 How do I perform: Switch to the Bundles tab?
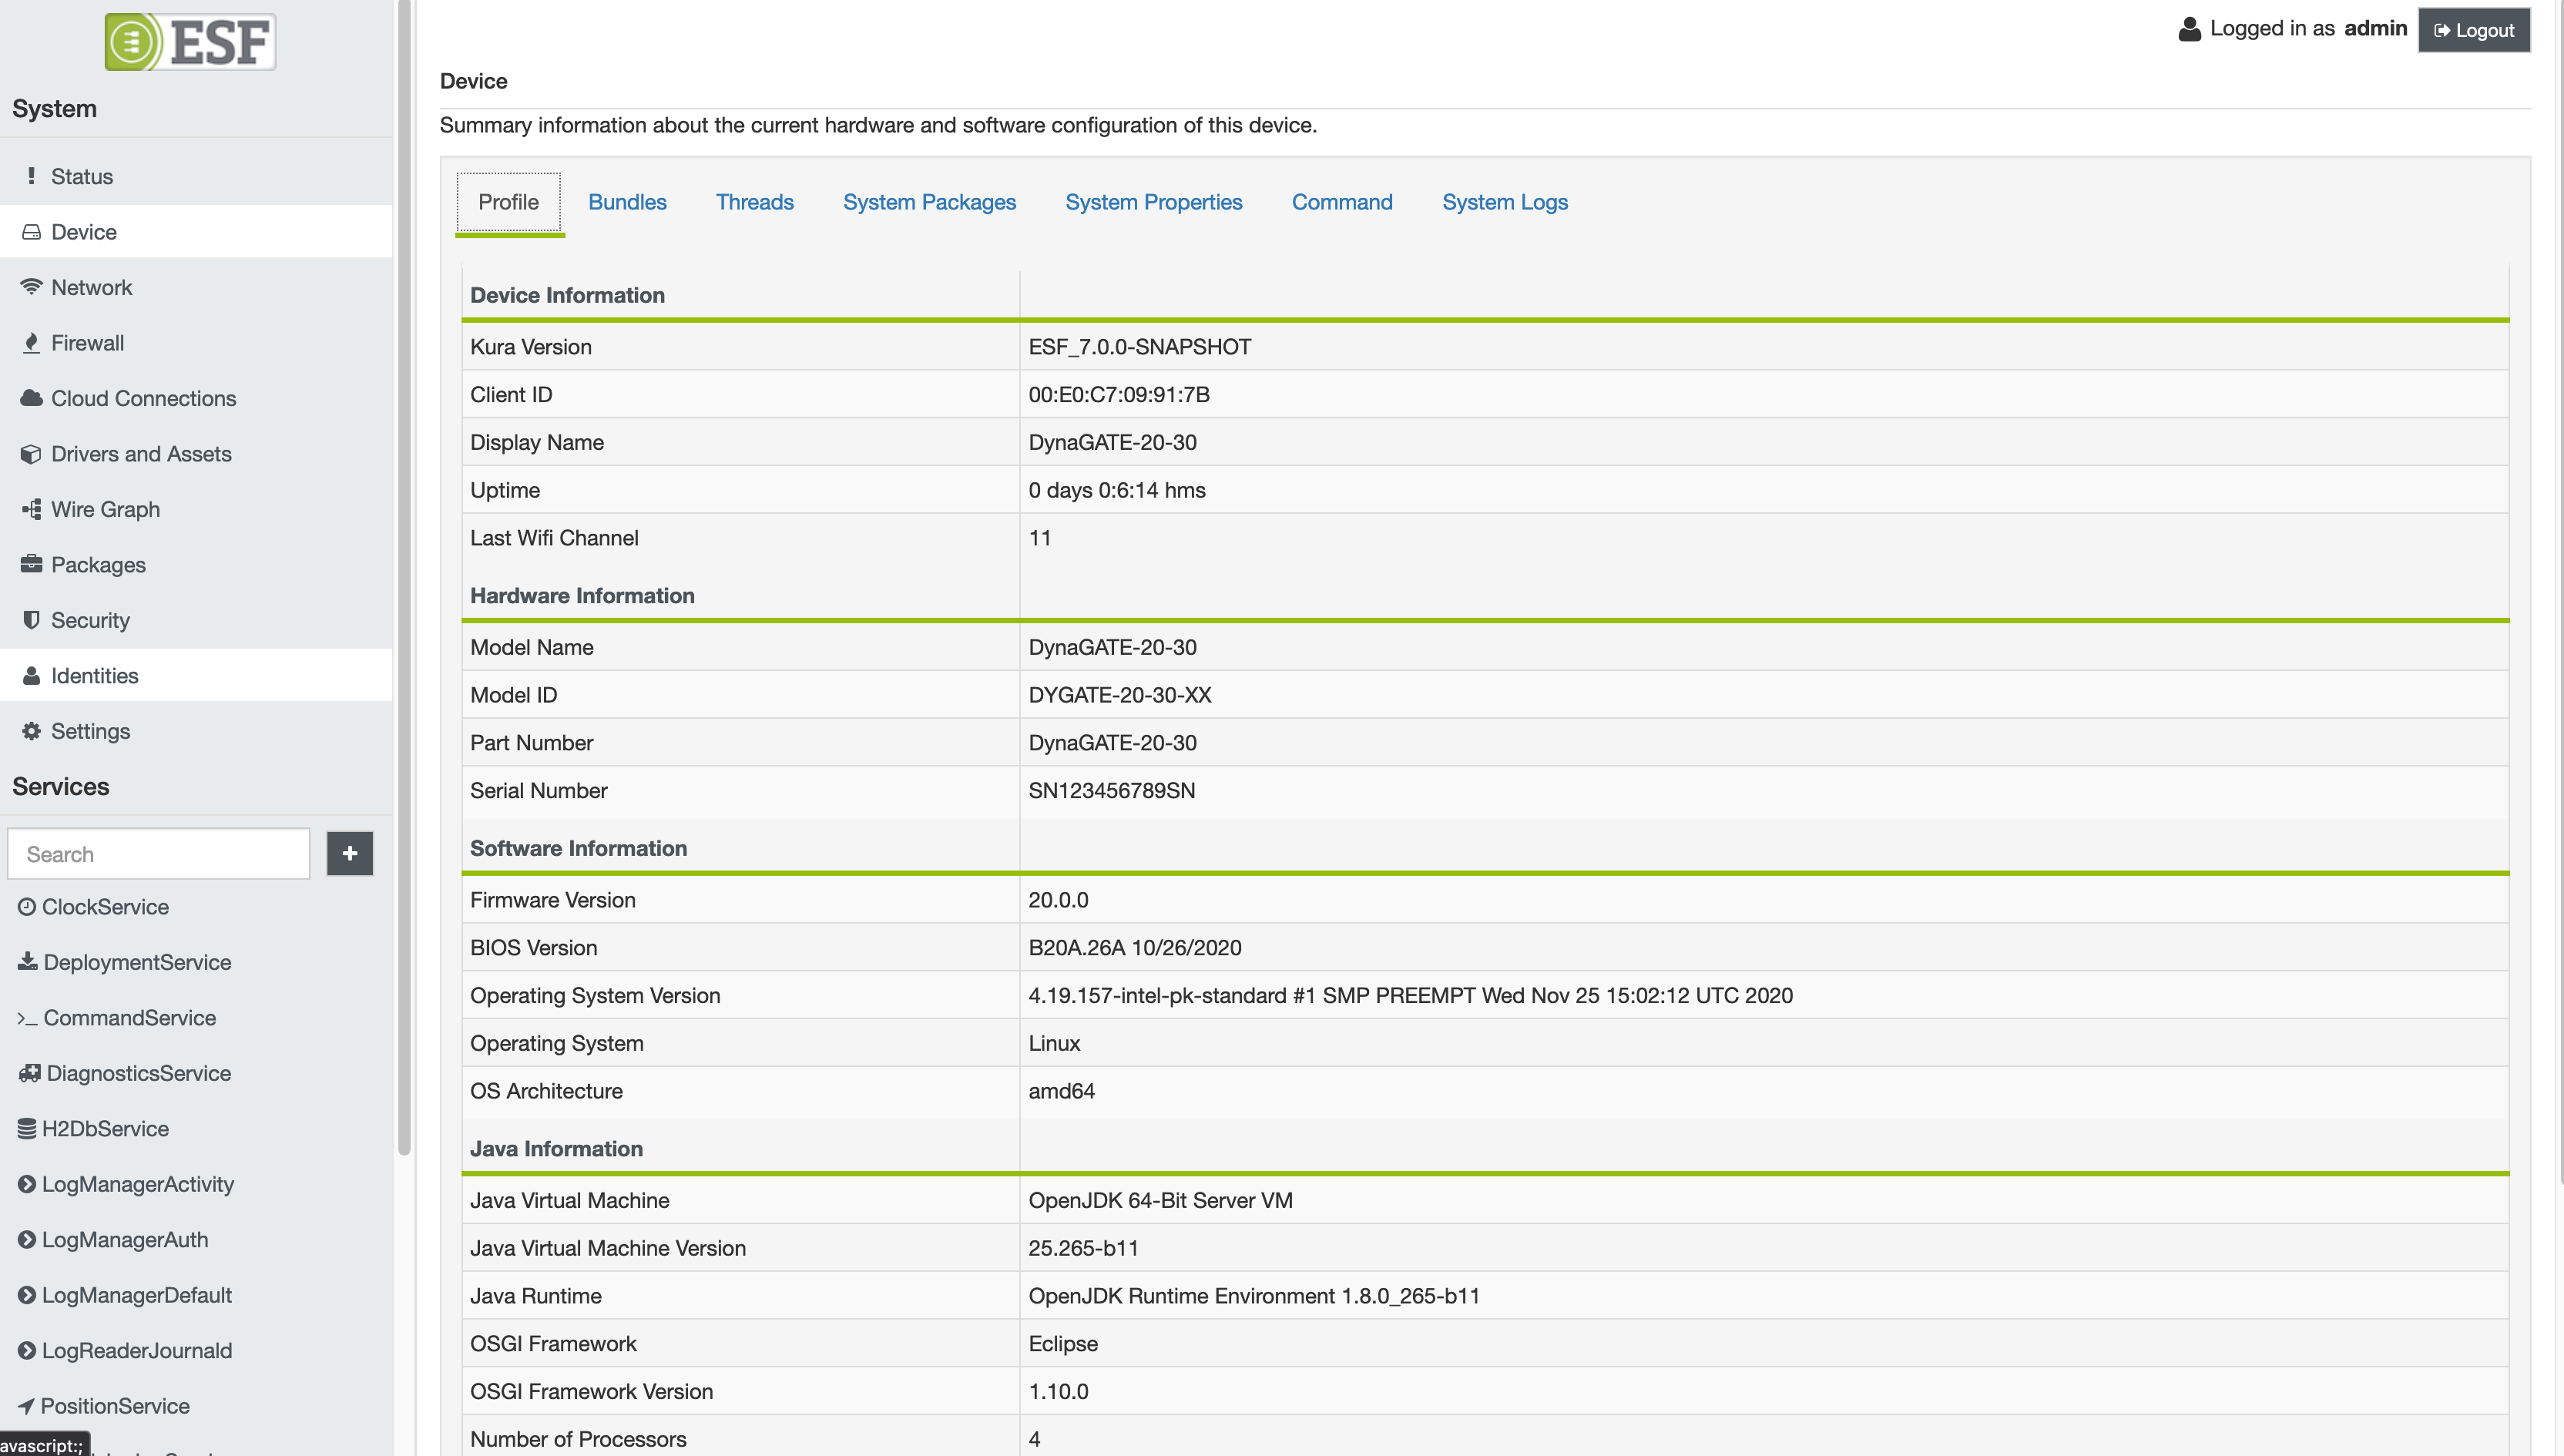(627, 202)
